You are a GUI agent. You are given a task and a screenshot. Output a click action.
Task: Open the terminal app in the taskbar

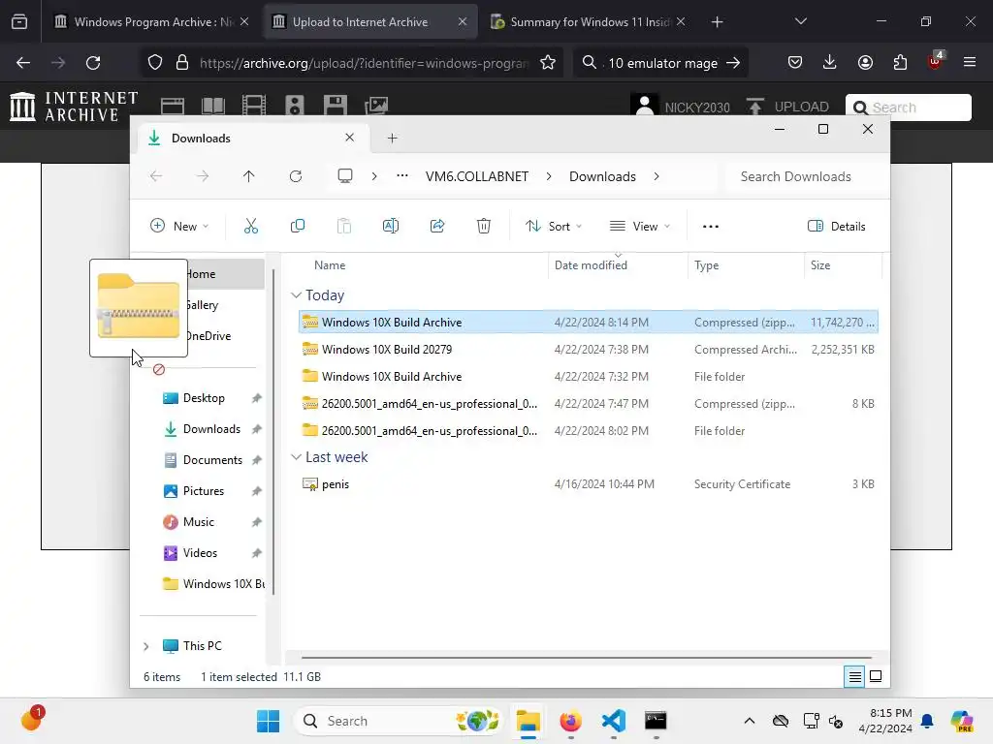point(656,721)
